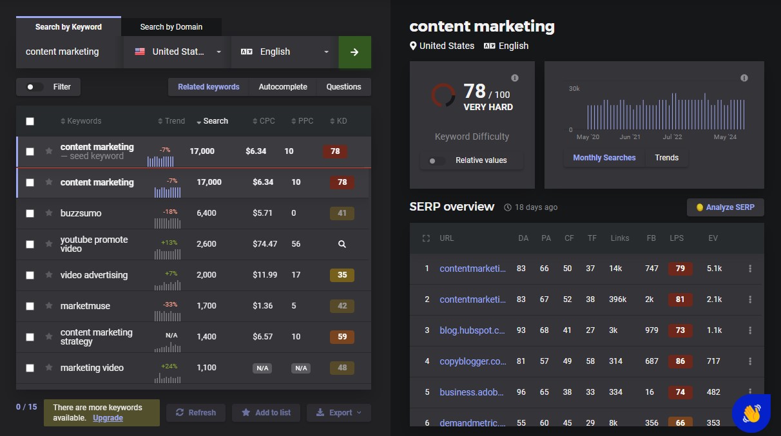
Task: Check the marketing video checkbox
Action: pos(30,368)
